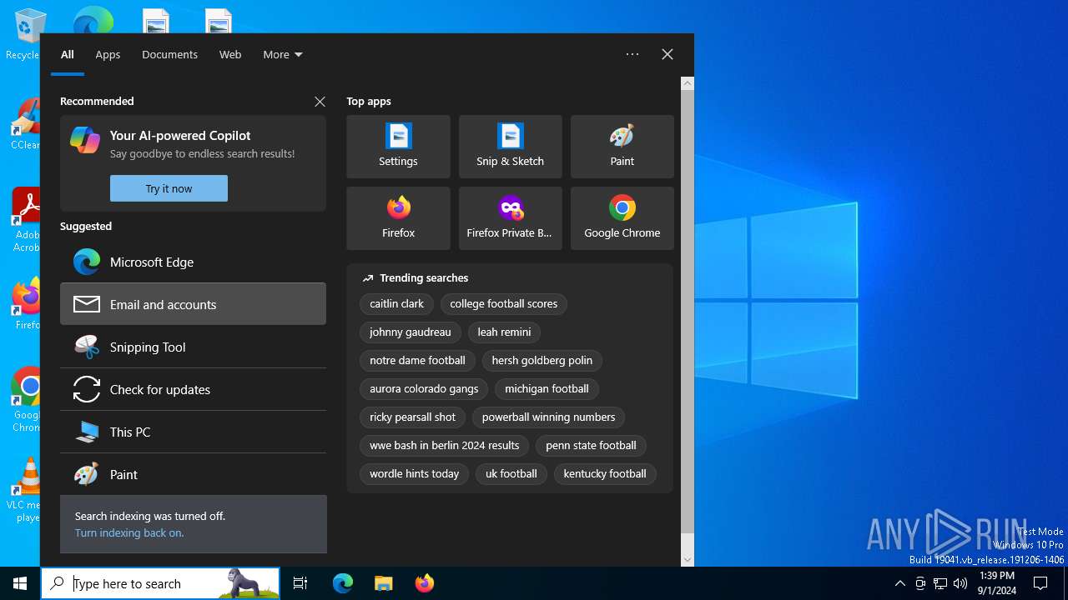The width and height of the screenshot is (1068, 600).
Task: Expand the More filter dropdown
Action: pyautogui.click(x=282, y=54)
